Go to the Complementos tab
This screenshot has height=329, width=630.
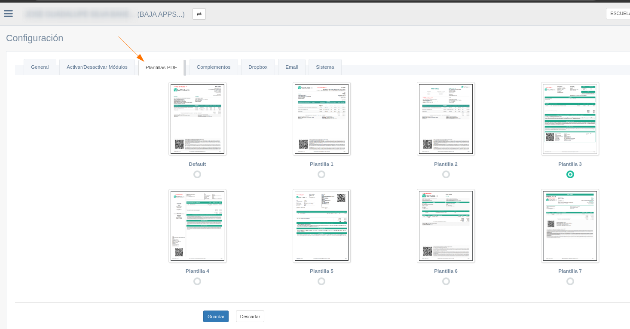pos(214,67)
